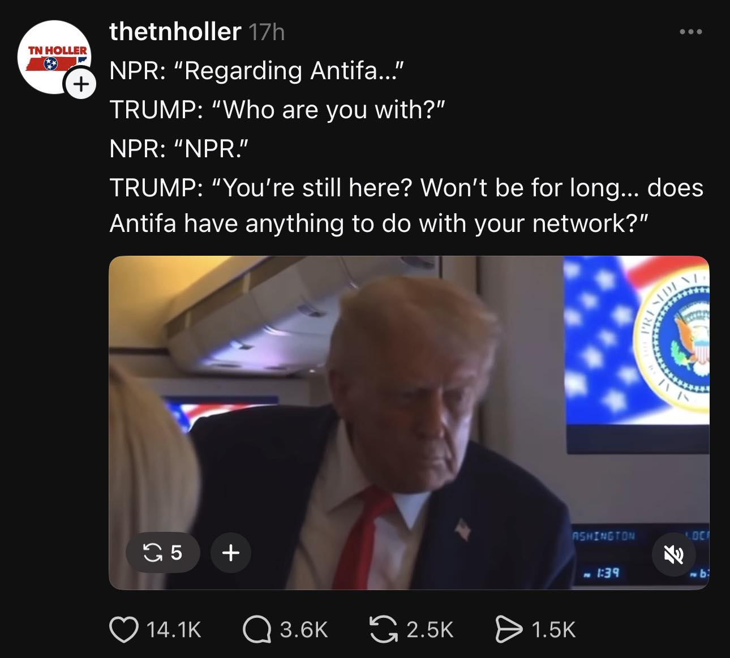Click the 17h timestamp
Screen dimensions: 730x658
pos(267,32)
